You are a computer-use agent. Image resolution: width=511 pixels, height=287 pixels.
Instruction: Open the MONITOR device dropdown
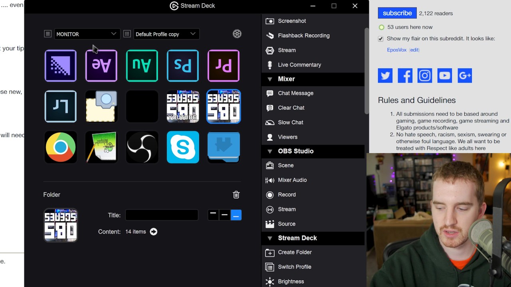tap(86, 34)
